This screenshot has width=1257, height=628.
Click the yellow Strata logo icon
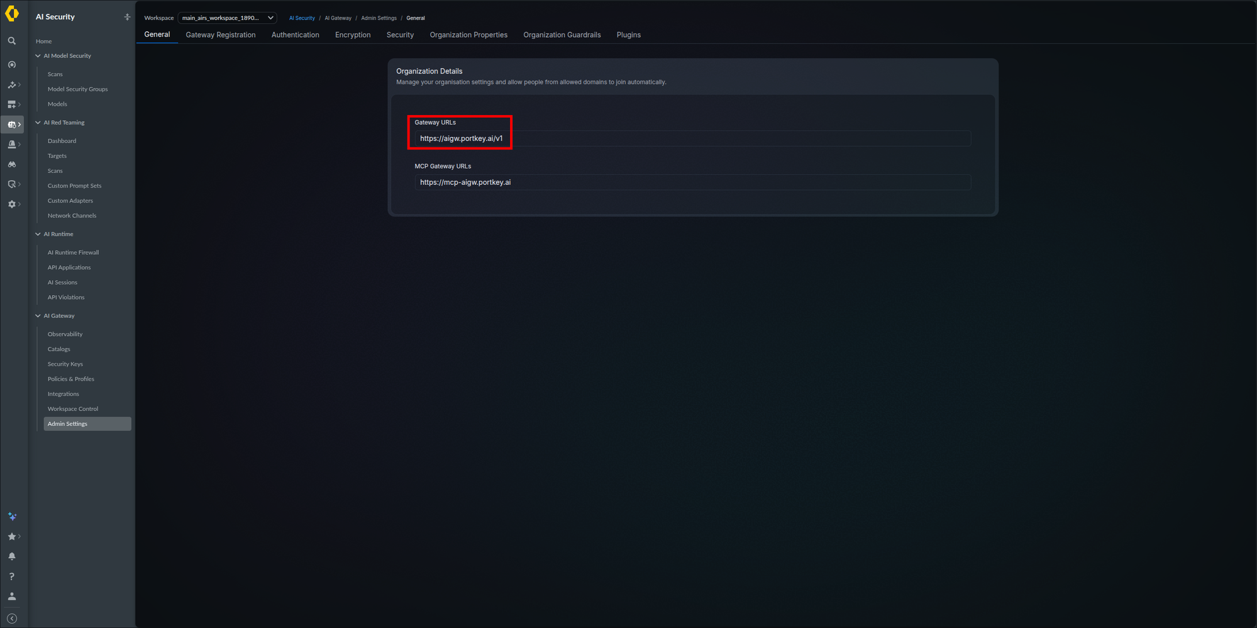(x=12, y=14)
